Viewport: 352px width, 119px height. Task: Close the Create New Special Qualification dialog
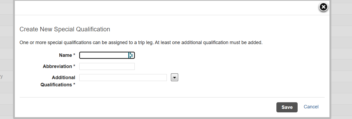[x=323, y=7]
